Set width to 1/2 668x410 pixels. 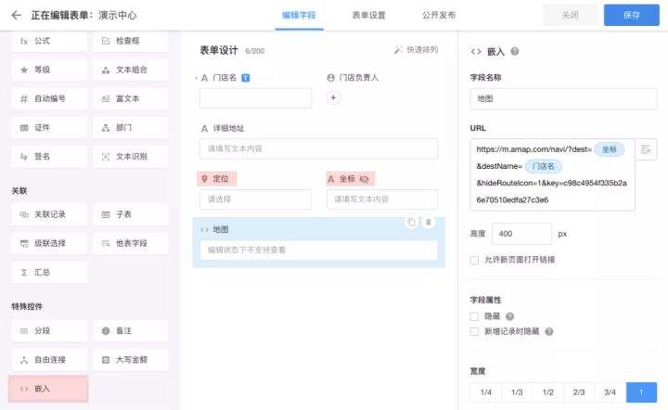pyautogui.click(x=548, y=392)
